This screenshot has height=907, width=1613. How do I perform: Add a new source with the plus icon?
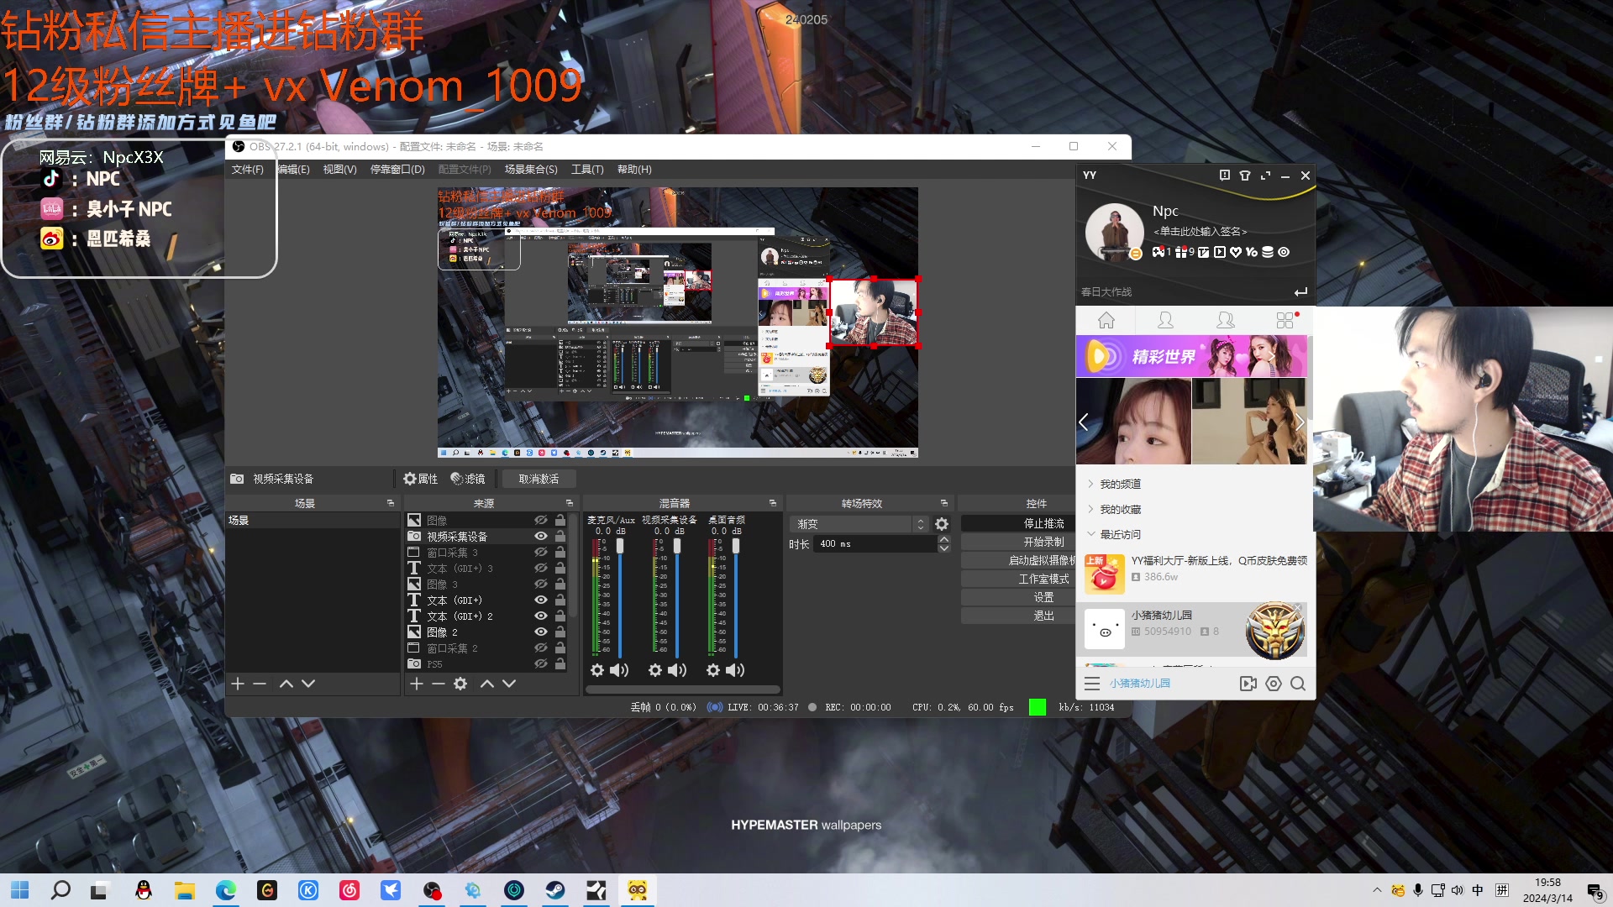pyautogui.click(x=416, y=684)
